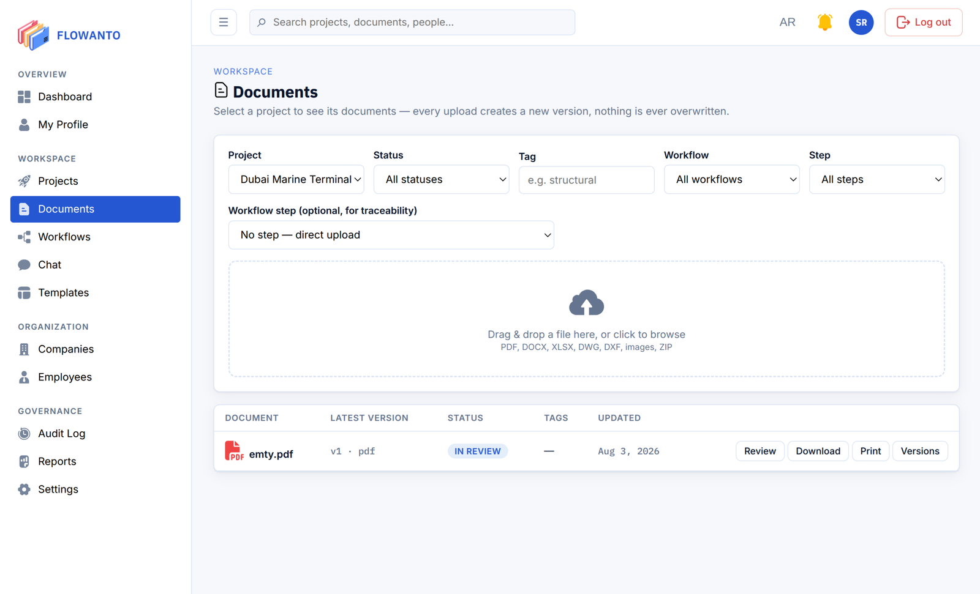Open the Project dropdown Dubai Marine Terminal
The height and width of the screenshot is (594, 980).
[x=296, y=179]
